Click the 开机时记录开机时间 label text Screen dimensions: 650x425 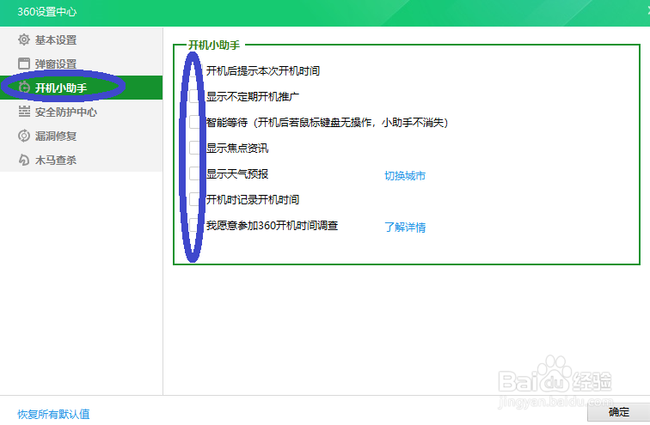point(253,199)
